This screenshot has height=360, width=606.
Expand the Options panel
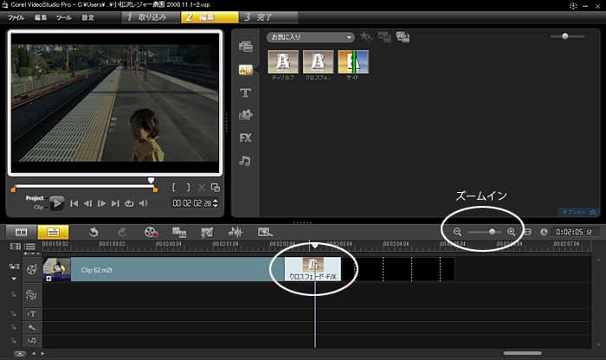coord(578,212)
